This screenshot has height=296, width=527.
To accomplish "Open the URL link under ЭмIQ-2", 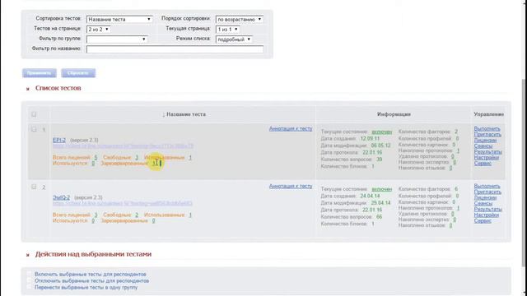I will [123, 203].
